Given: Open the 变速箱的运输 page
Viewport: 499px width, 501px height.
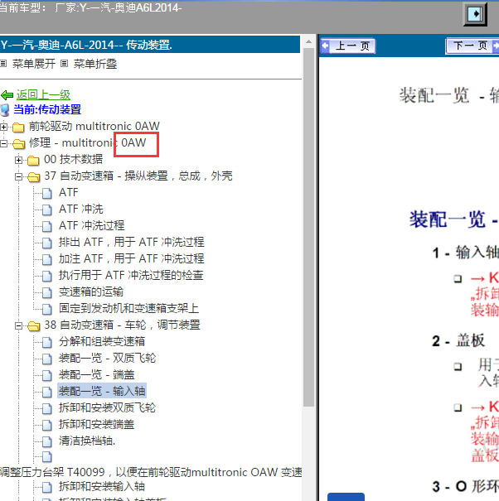Looking at the screenshot, I should pyautogui.click(x=91, y=291).
